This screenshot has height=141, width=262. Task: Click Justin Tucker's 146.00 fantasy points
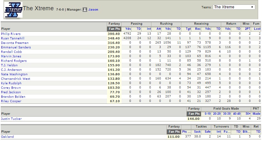point(194,119)
